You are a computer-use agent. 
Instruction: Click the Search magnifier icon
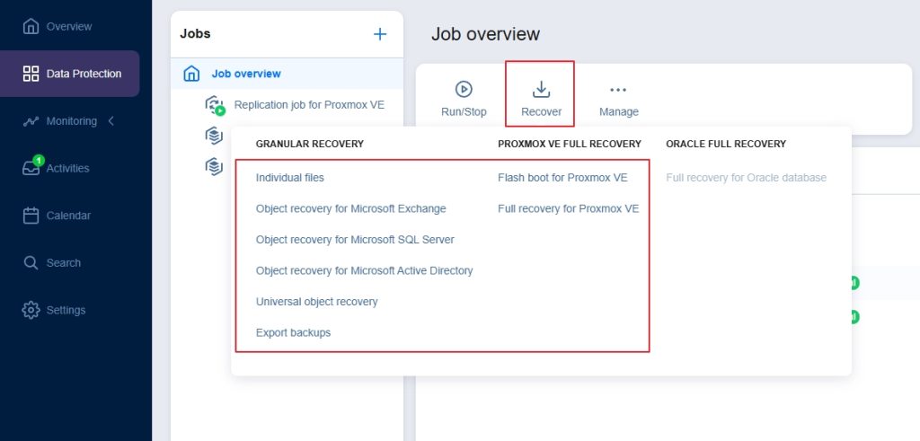[31, 263]
